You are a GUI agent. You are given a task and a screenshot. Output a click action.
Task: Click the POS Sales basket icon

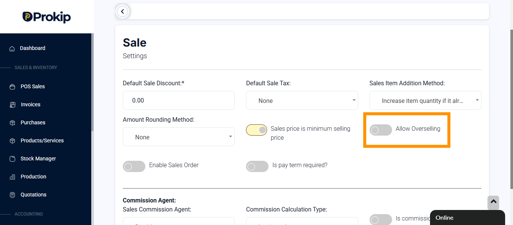(x=12, y=87)
